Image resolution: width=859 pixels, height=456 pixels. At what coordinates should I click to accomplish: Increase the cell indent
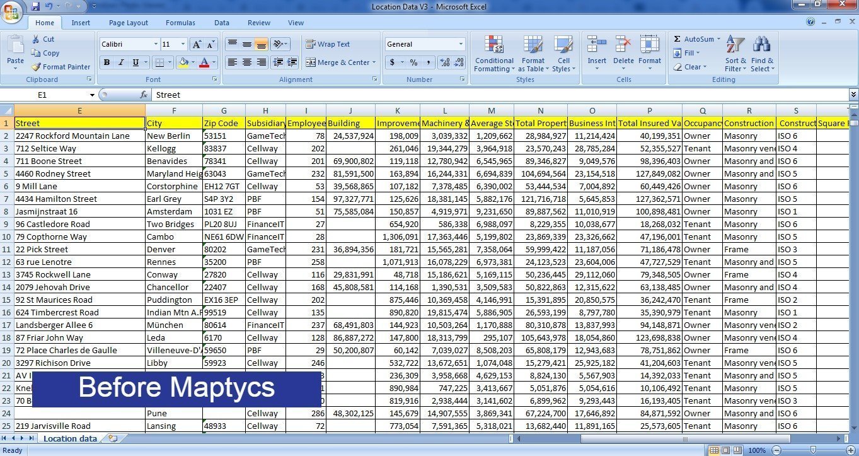(x=292, y=62)
